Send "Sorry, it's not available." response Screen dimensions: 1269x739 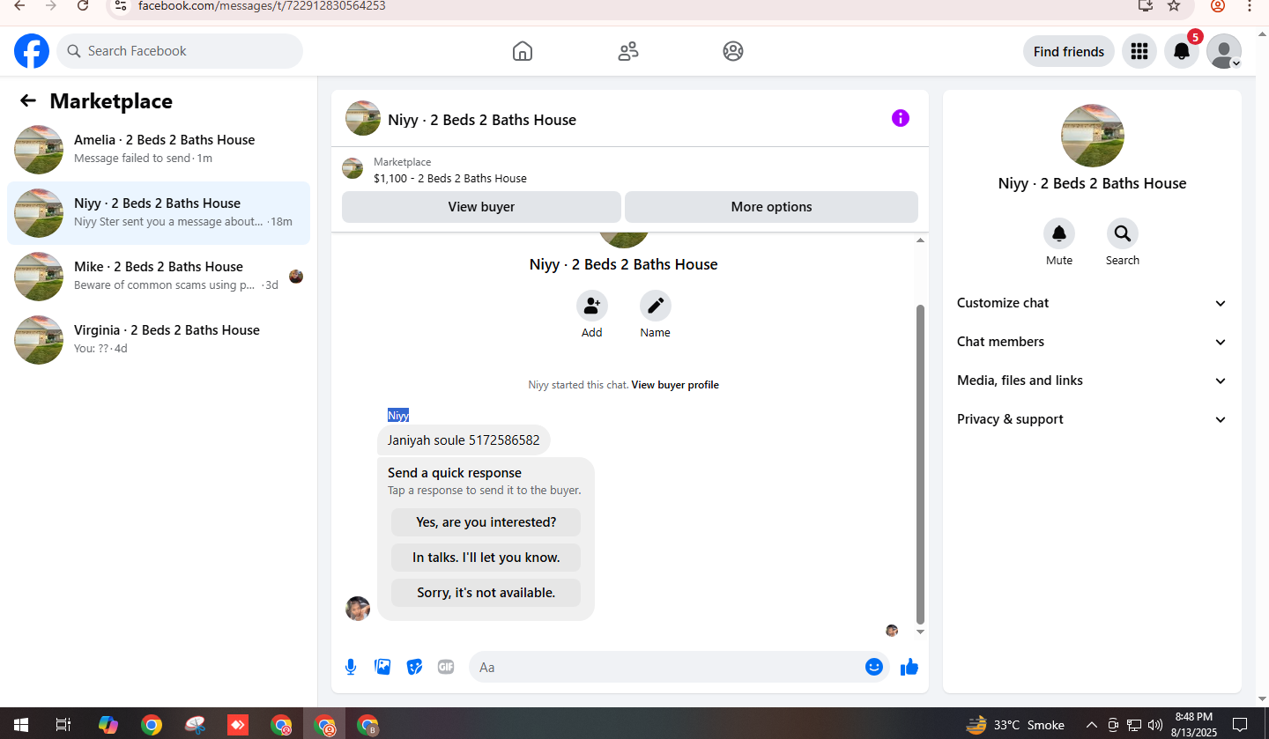point(486,593)
